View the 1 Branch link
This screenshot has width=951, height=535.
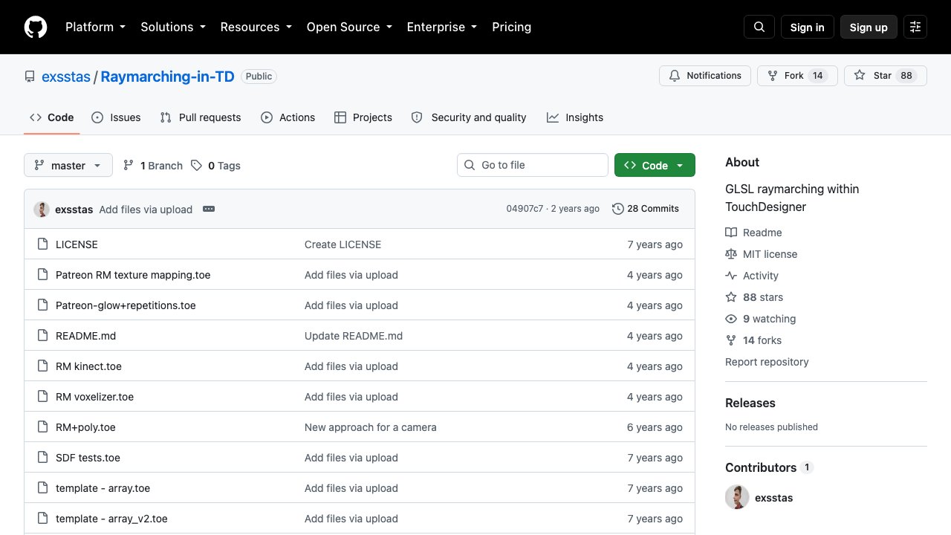(153, 165)
